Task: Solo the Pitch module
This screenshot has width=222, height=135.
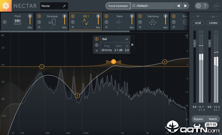Action: [x=5, y=22]
